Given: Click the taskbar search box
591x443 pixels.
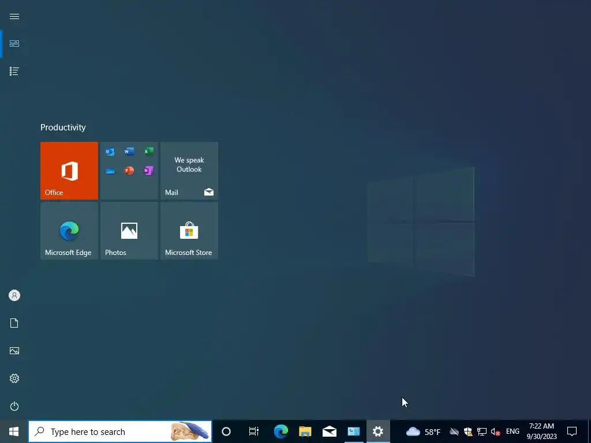Looking at the screenshot, I should tap(120, 431).
